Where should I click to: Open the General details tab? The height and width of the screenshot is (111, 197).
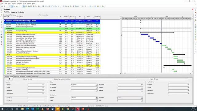pyautogui.click(x=6, y=76)
